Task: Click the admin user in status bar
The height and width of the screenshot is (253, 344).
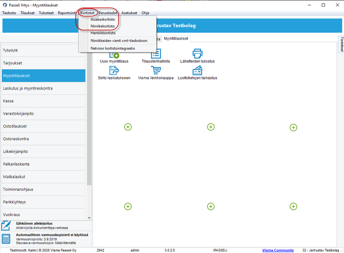Action: pos(135,250)
